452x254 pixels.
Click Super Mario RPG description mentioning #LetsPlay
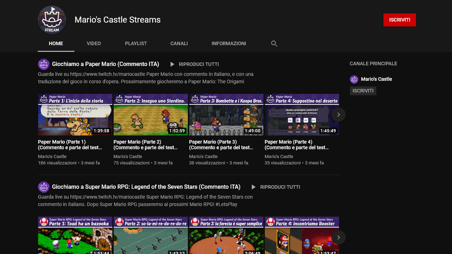pos(145,201)
